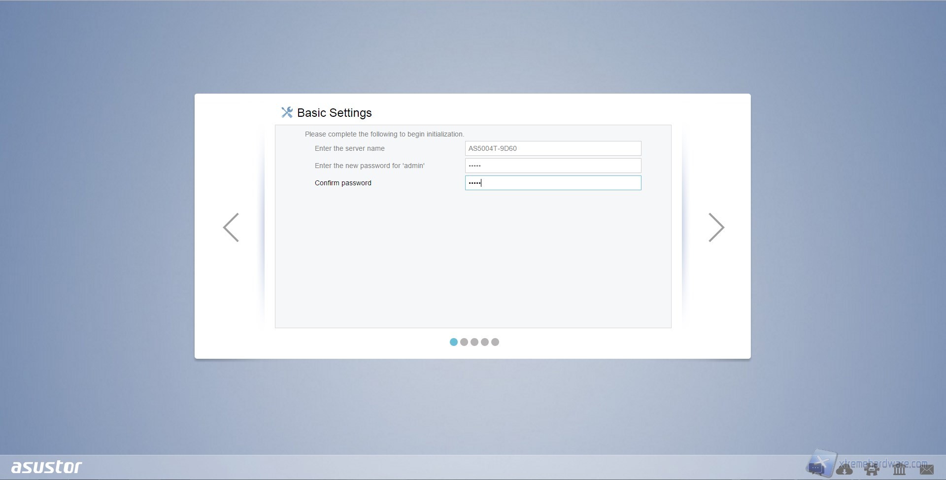
Task: Click the 'Confirm password' label
Action: tap(343, 183)
